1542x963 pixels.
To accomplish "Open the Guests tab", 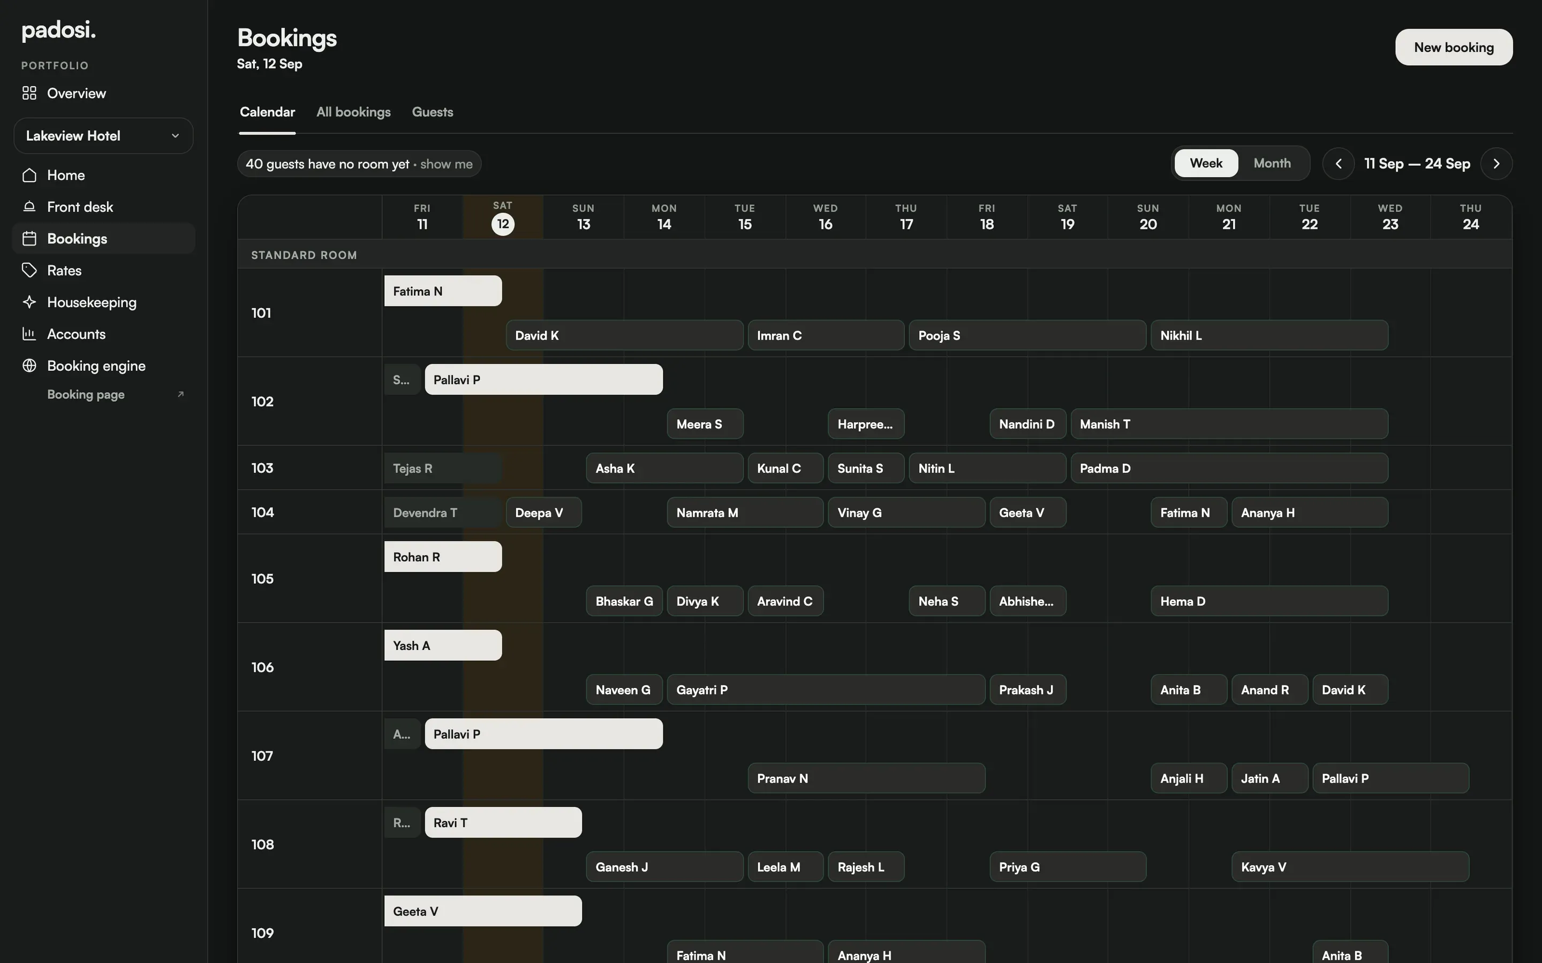I will 433,112.
